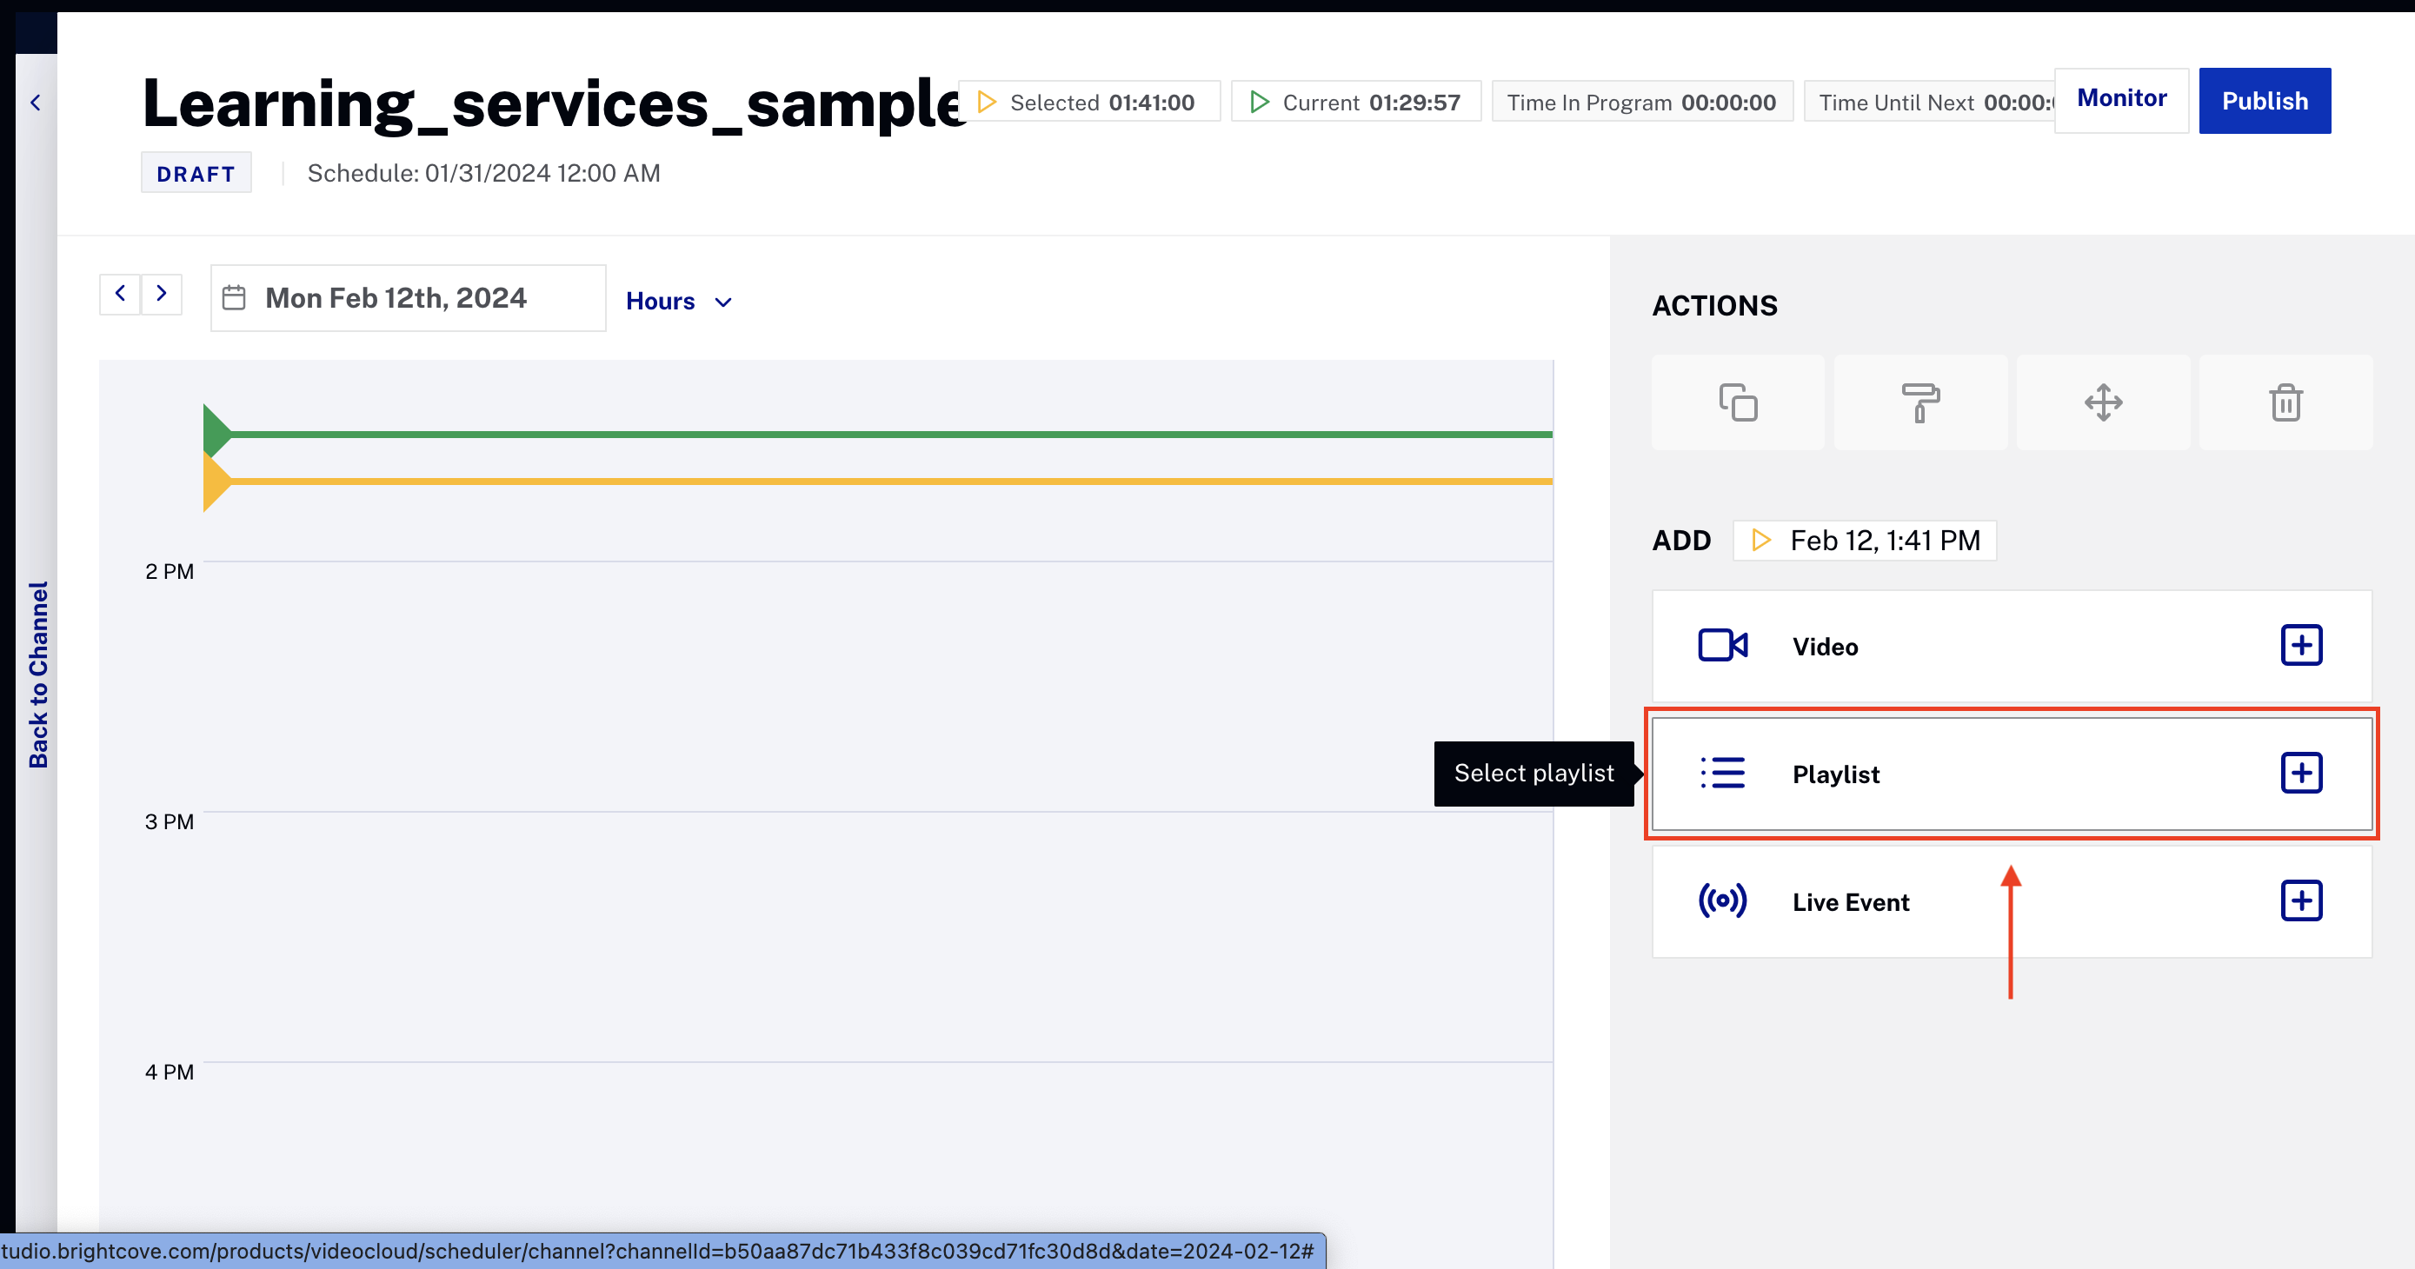
Task: Go to next day with right chevron
Action: (161, 294)
